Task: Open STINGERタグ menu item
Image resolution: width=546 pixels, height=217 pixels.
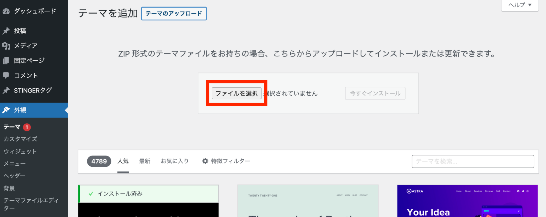Action: point(34,91)
